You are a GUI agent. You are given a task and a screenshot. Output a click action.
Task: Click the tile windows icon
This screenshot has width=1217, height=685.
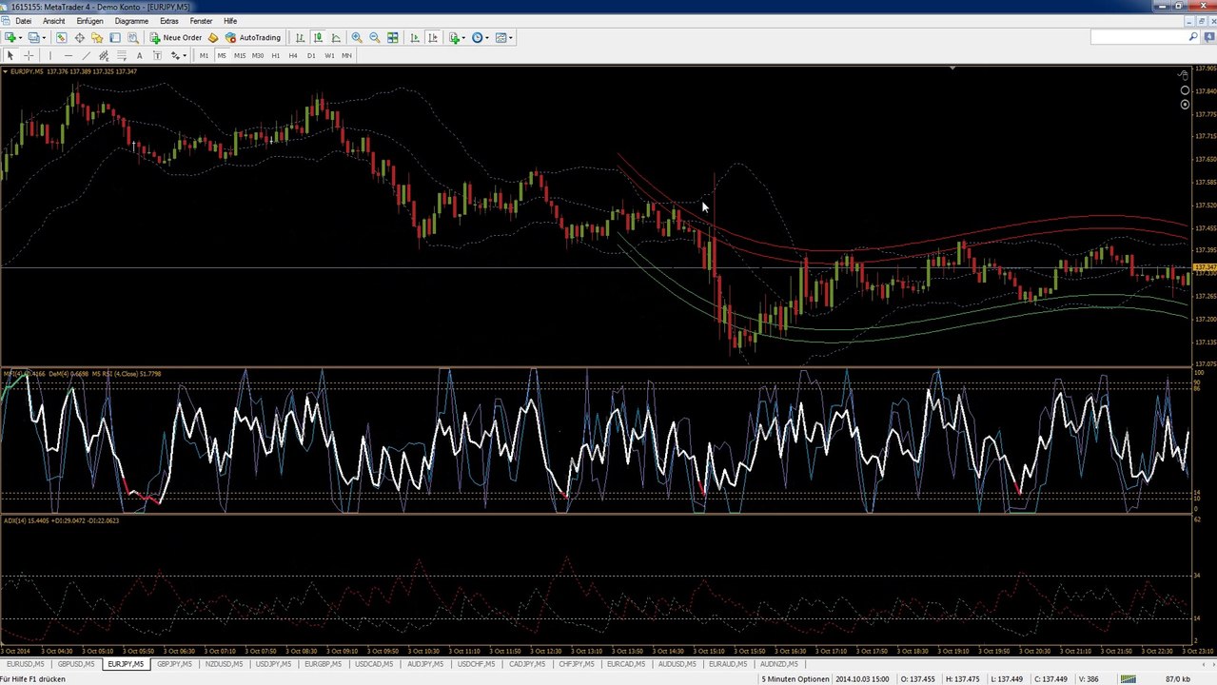click(393, 38)
